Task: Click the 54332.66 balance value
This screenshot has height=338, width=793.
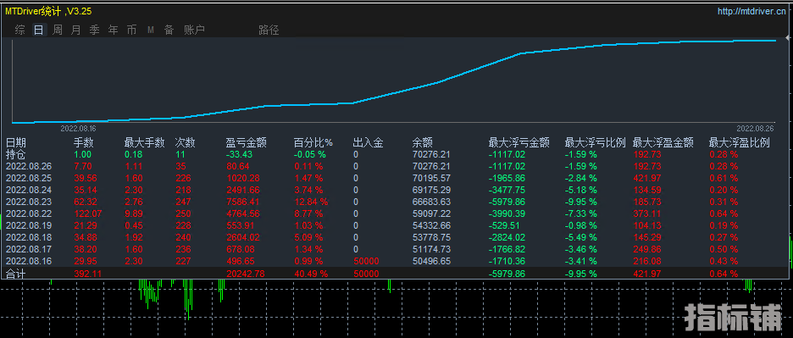Action: click(431, 225)
